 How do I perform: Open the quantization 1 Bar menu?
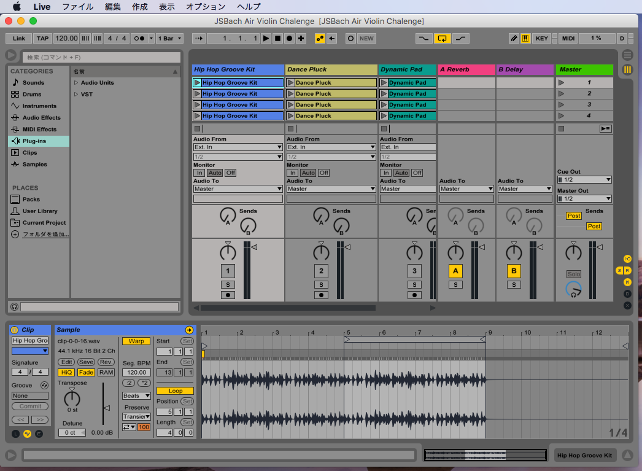tap(169, 39)
